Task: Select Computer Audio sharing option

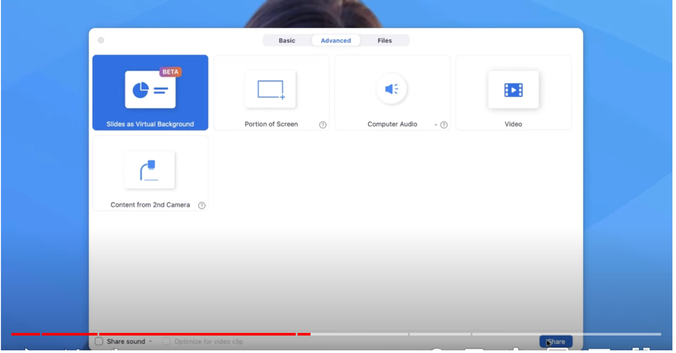Action: pyautogui.click(x=392, y=93)
